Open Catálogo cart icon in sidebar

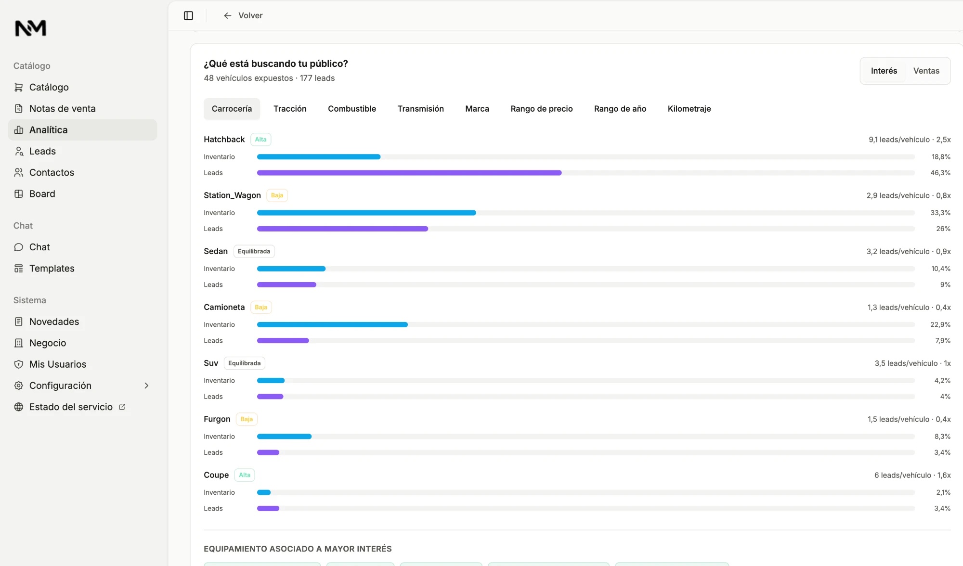[x=19, y=87]
